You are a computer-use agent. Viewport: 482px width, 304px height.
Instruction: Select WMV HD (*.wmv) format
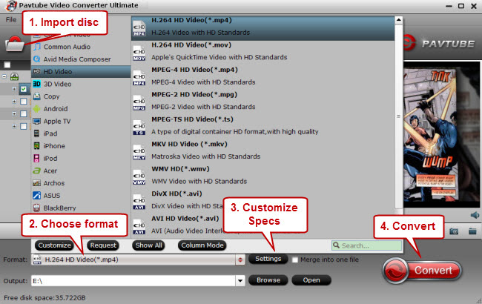tap(263, 175)
